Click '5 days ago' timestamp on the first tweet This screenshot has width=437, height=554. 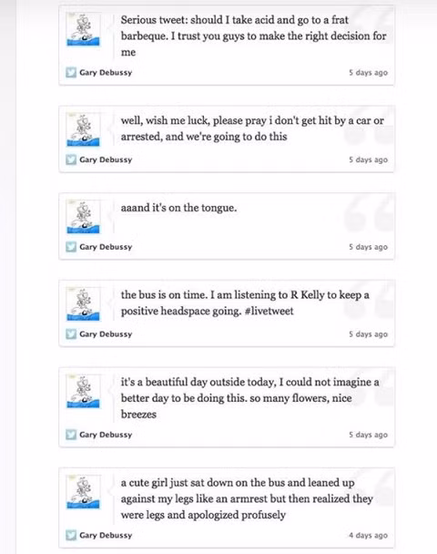click(368, 72)
